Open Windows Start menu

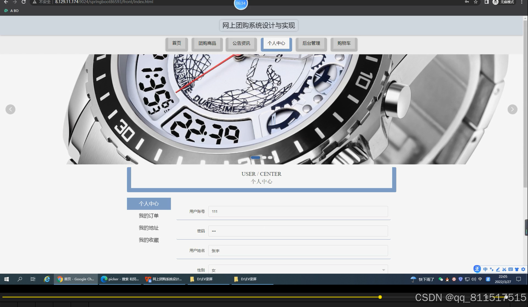pyautogui.click(x=6, y=279)
